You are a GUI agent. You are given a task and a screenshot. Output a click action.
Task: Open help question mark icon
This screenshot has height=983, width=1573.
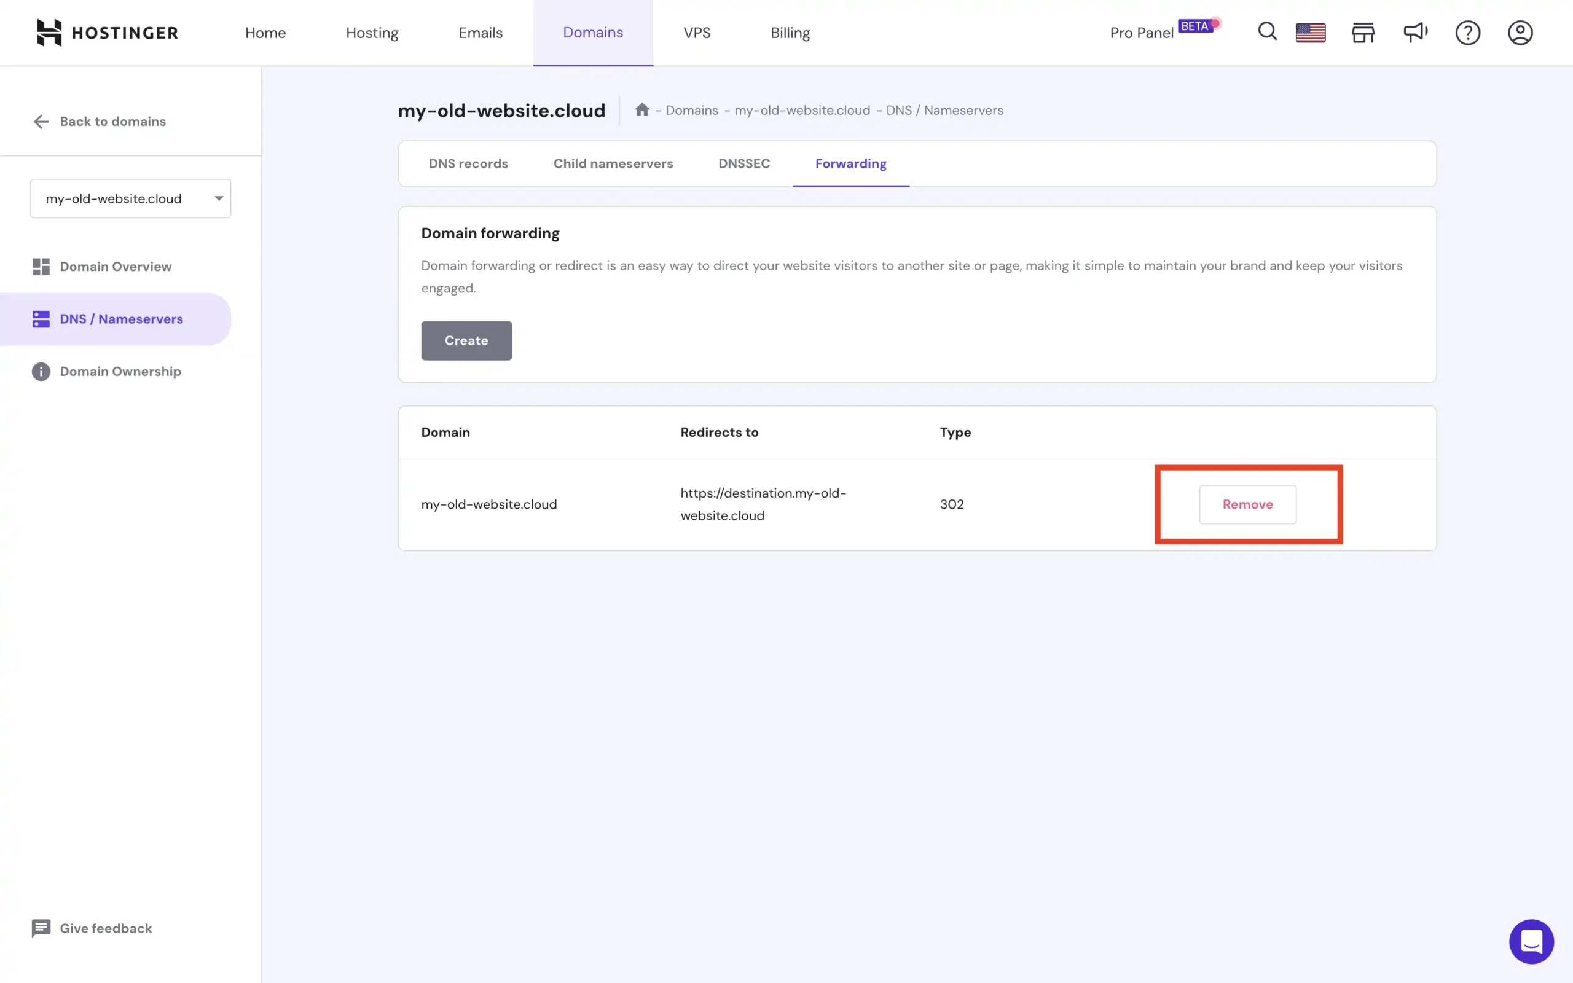(x=1468, y=33)
